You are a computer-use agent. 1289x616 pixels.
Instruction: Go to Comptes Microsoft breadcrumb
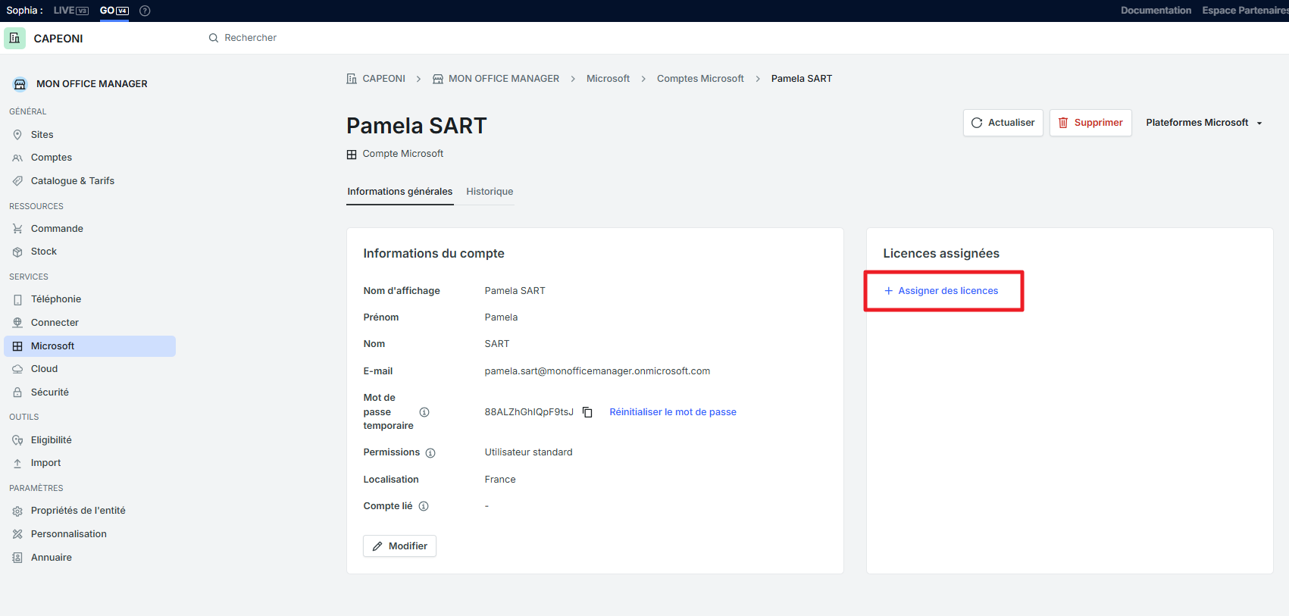point(700,79)
